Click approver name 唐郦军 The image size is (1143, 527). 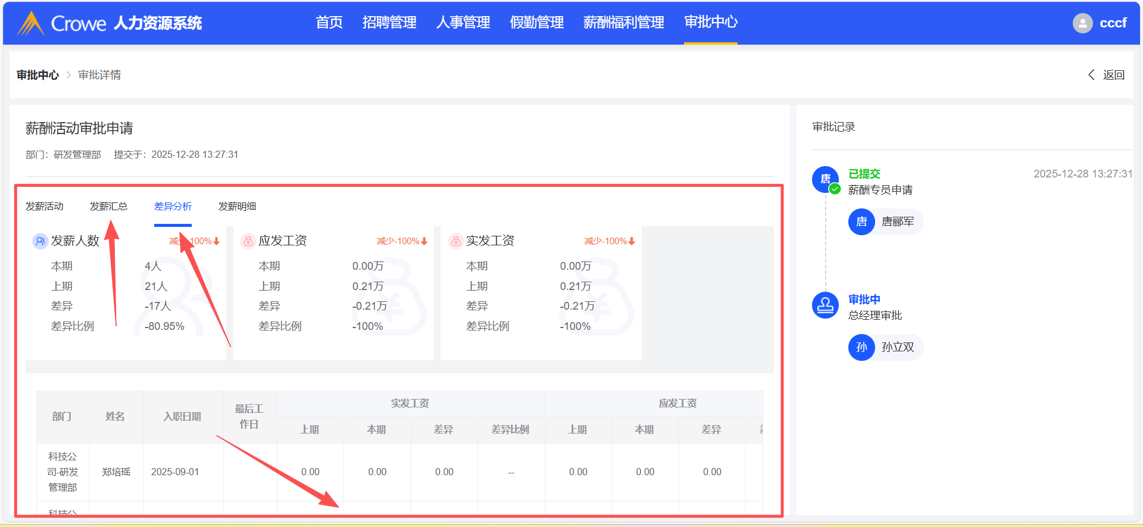898,222
